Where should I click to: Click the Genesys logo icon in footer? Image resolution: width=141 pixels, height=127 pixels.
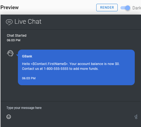pyautogui.click(x=136, y=117)
